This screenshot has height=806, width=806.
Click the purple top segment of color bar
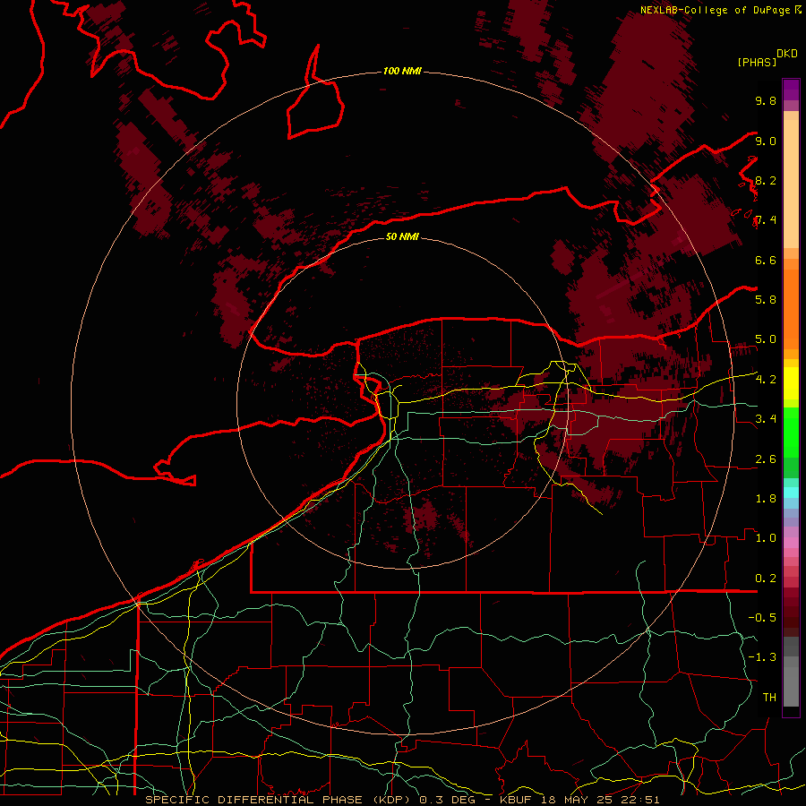tap(791, 90)
